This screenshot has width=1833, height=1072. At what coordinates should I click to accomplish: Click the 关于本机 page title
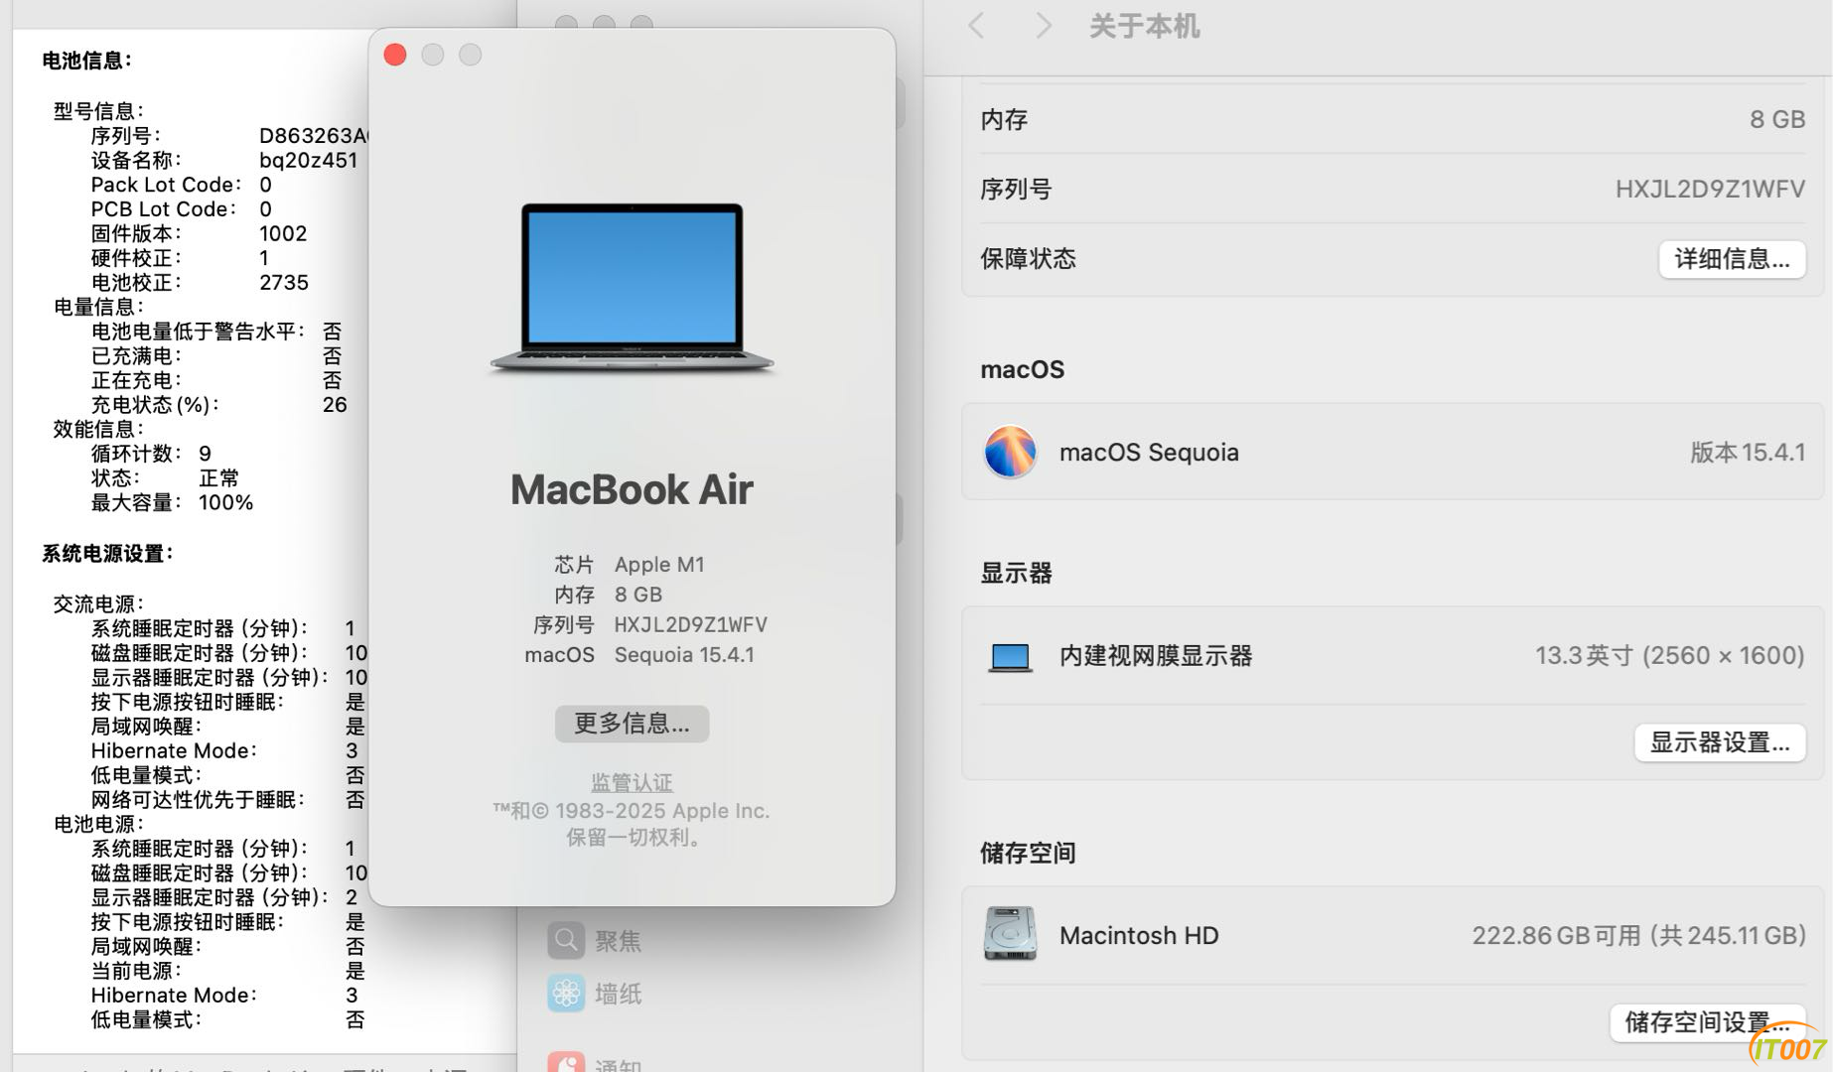click(x=1145, y=26)
